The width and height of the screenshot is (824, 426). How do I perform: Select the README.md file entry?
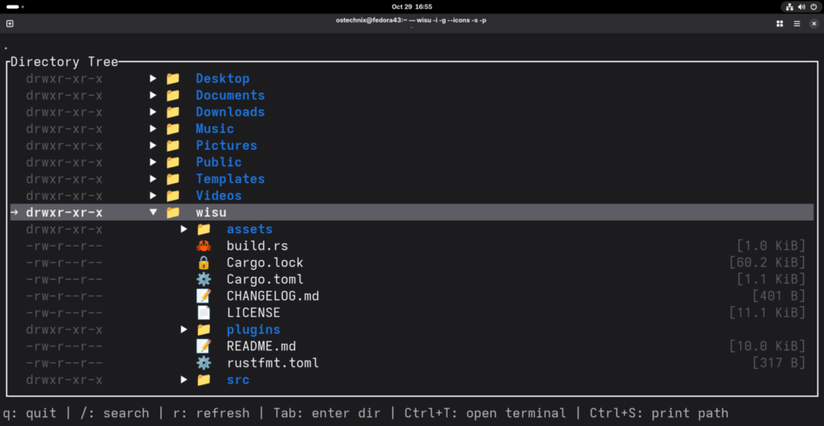(x=261, y=346)
